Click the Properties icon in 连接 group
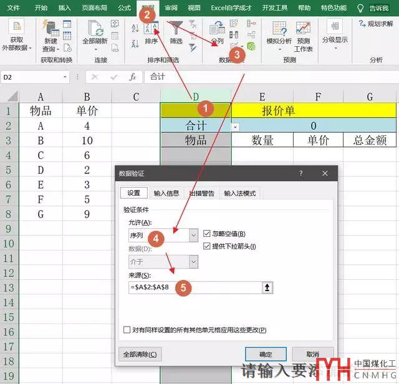The image size is (399, 384). [115, 36]
